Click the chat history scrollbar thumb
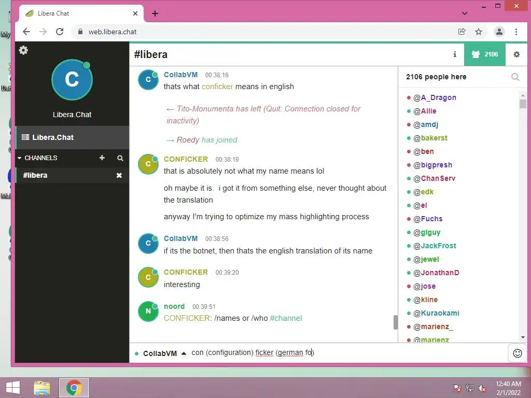531x398 pixels. pyautogui.click(x=396, y=322)
